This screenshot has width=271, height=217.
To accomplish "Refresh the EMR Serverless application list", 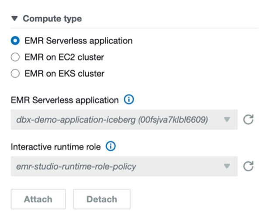I will coord(248,120).
